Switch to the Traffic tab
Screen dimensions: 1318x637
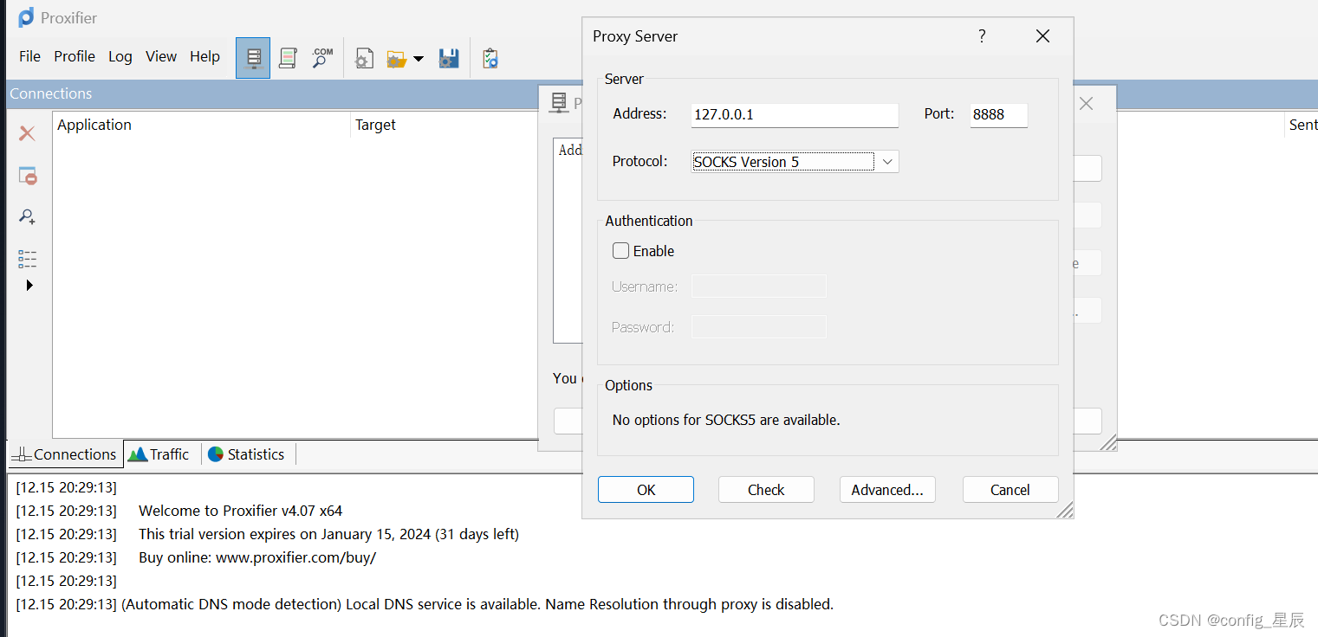(x=159, y=454)
